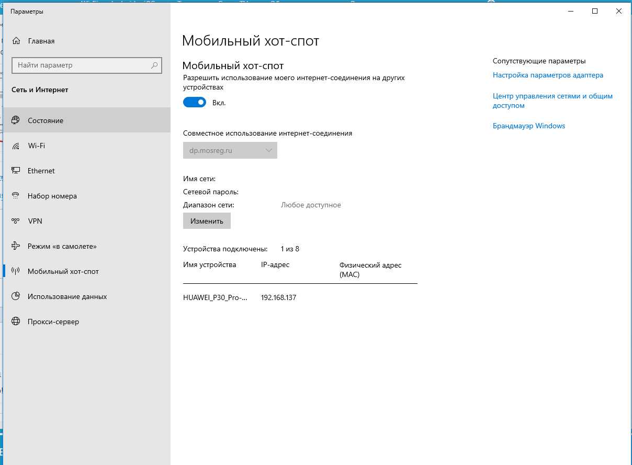Click the airplane icon for Режим «в самолете»

[16, 246]
